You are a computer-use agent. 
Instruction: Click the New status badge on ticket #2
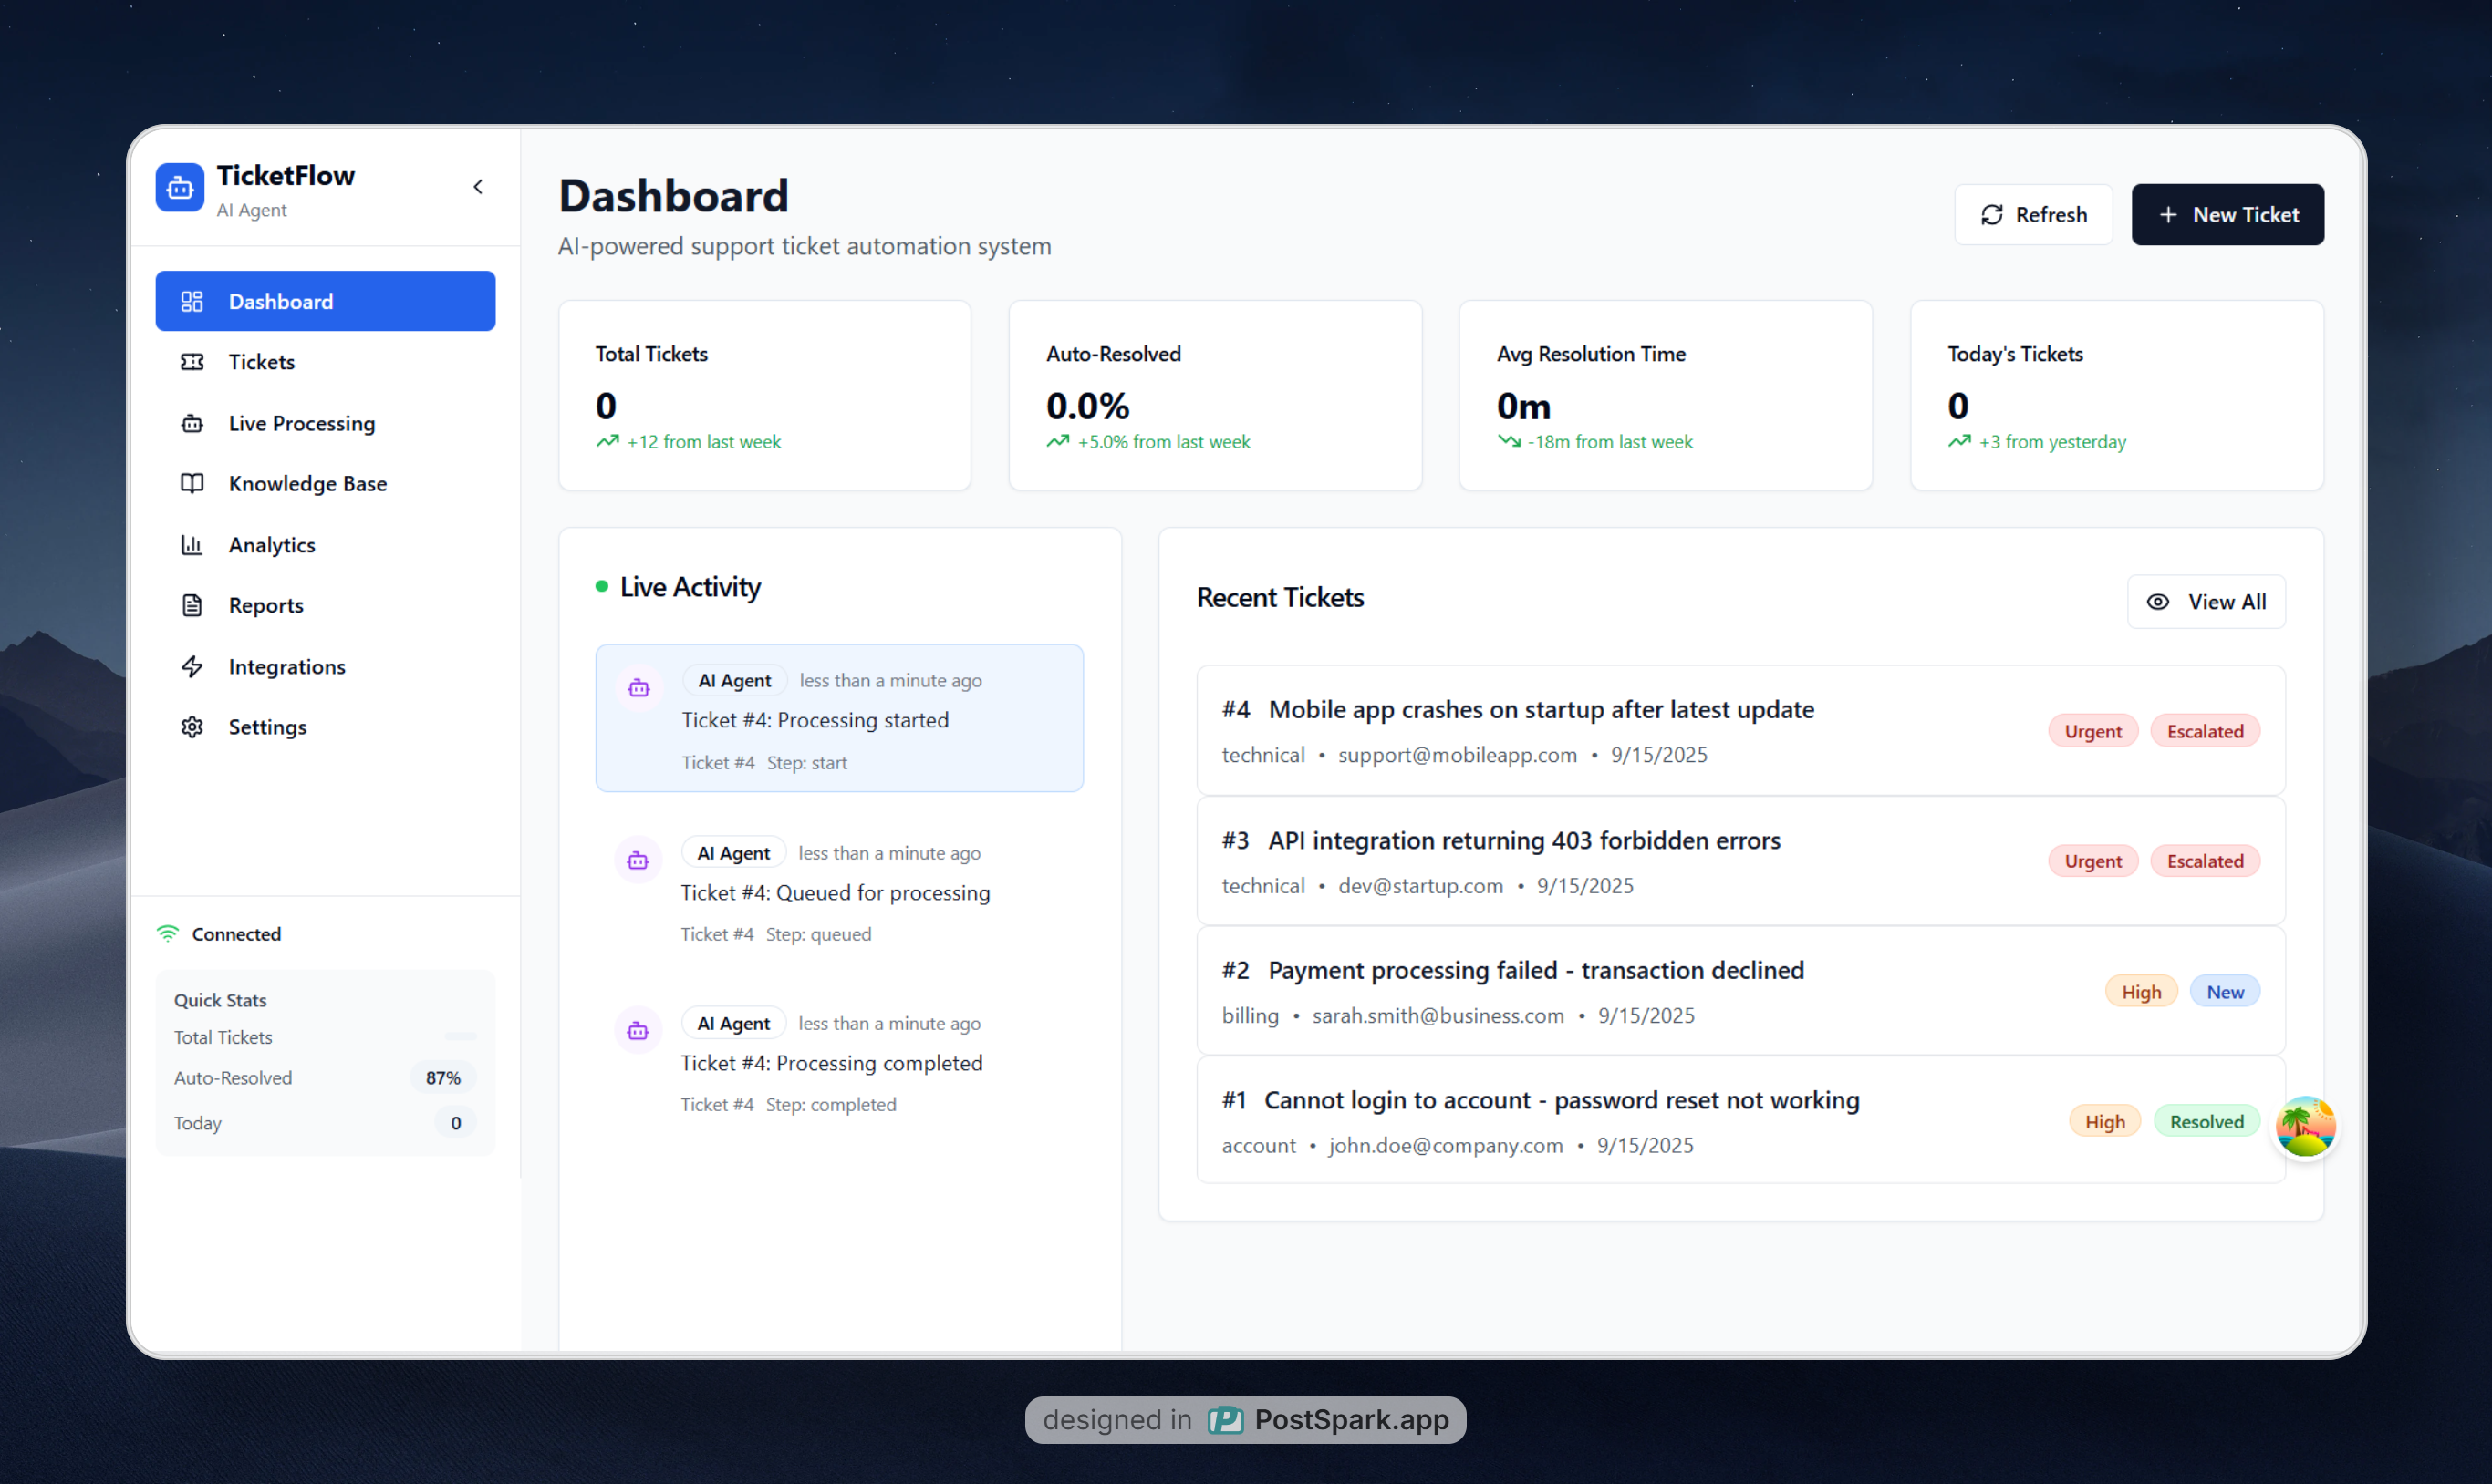pyautogui.click(x=2224, y=992)
